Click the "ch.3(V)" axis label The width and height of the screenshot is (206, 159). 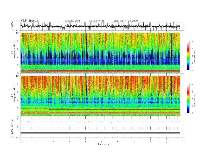point(12,123)
